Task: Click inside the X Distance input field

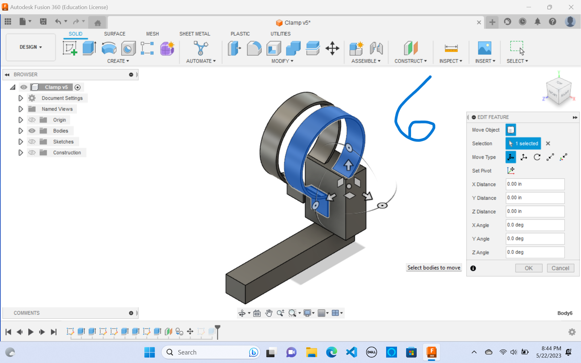Action: (534, 184)
